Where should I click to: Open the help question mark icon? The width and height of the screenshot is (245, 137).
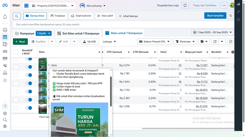click(5, 106)
